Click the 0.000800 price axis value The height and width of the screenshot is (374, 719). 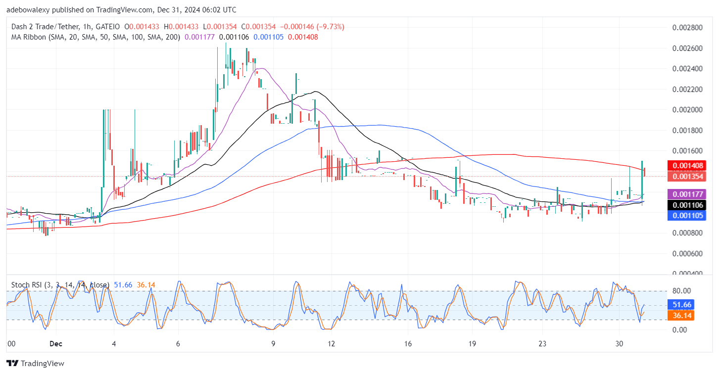pos(687,233)
